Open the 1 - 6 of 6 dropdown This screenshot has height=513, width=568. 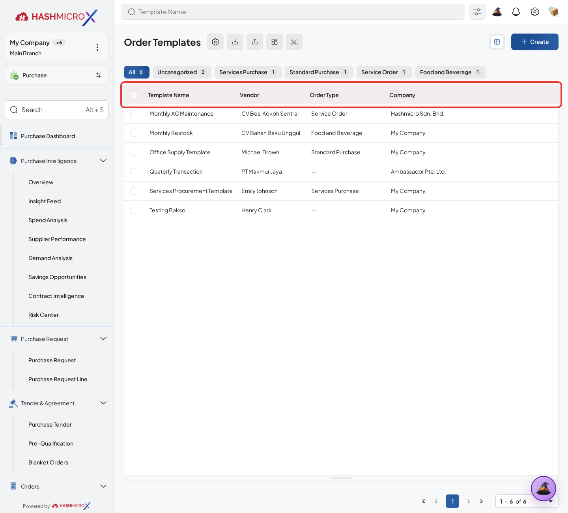click(x=527, y=501)
